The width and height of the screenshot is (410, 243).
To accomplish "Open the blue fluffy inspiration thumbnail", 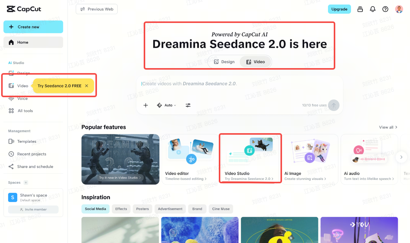I will click(200, 230).
